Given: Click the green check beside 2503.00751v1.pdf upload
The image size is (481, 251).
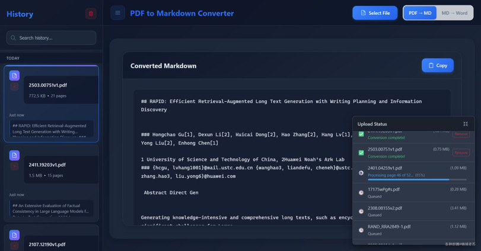Looking at the screenshot, I should (361, 153).
